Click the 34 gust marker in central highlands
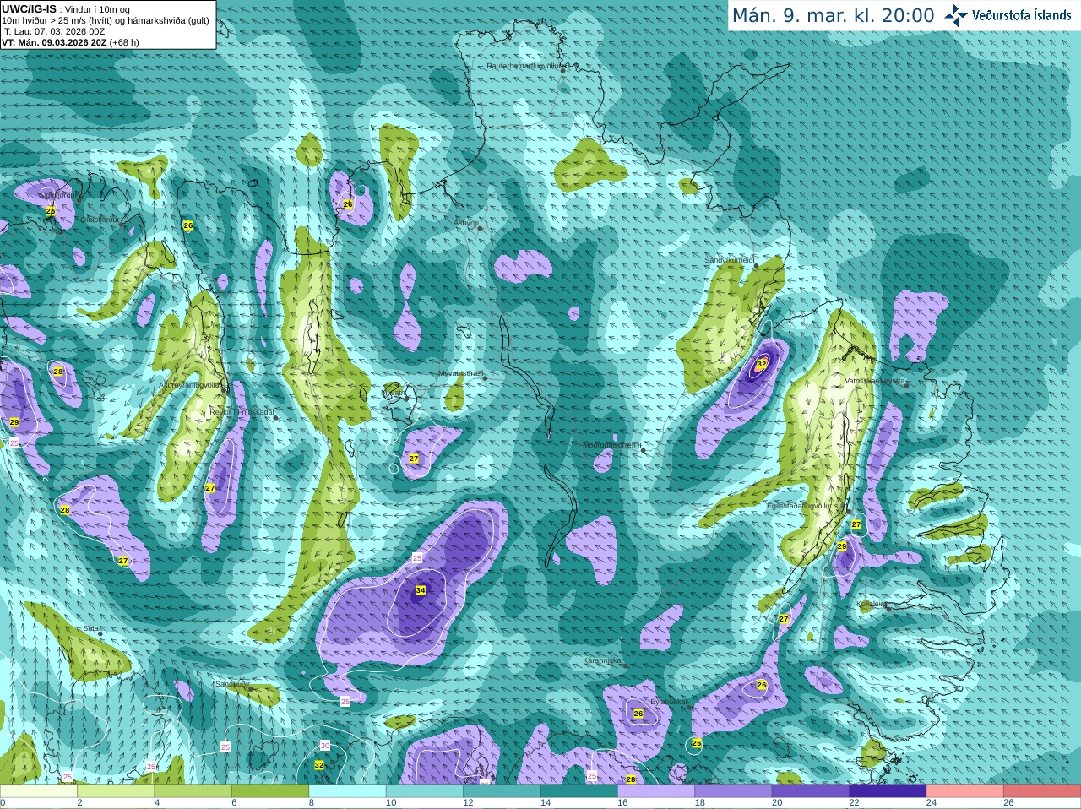Viewport: 1081px width, 809px height. (x=421, y=590)
